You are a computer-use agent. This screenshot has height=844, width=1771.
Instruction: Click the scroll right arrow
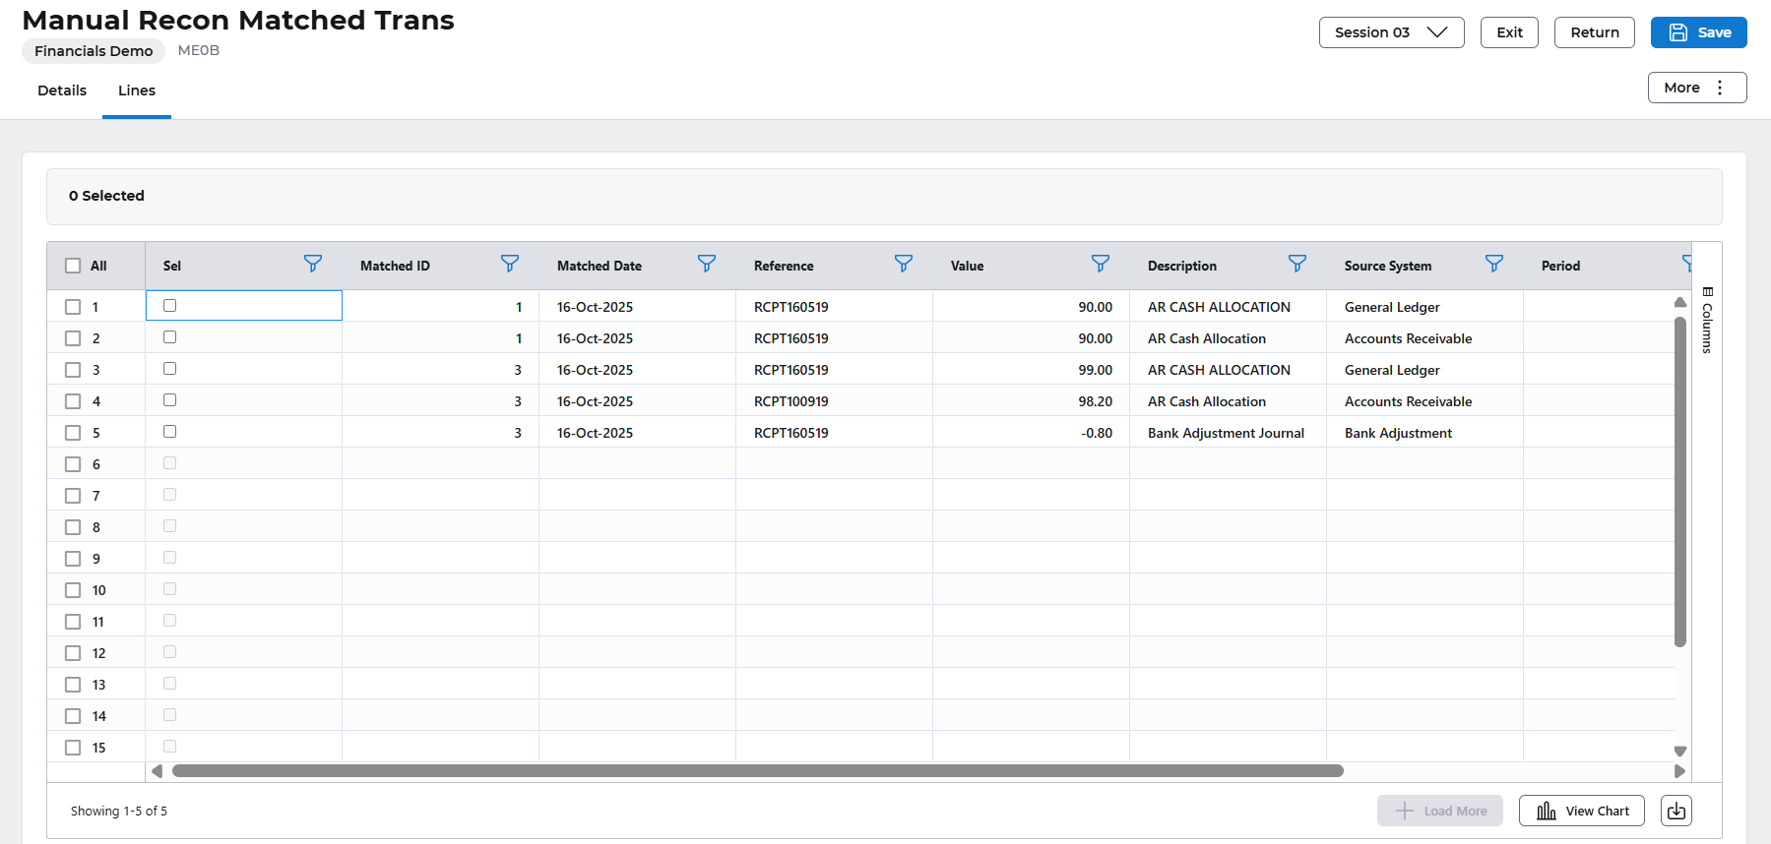coord(1679,771)
